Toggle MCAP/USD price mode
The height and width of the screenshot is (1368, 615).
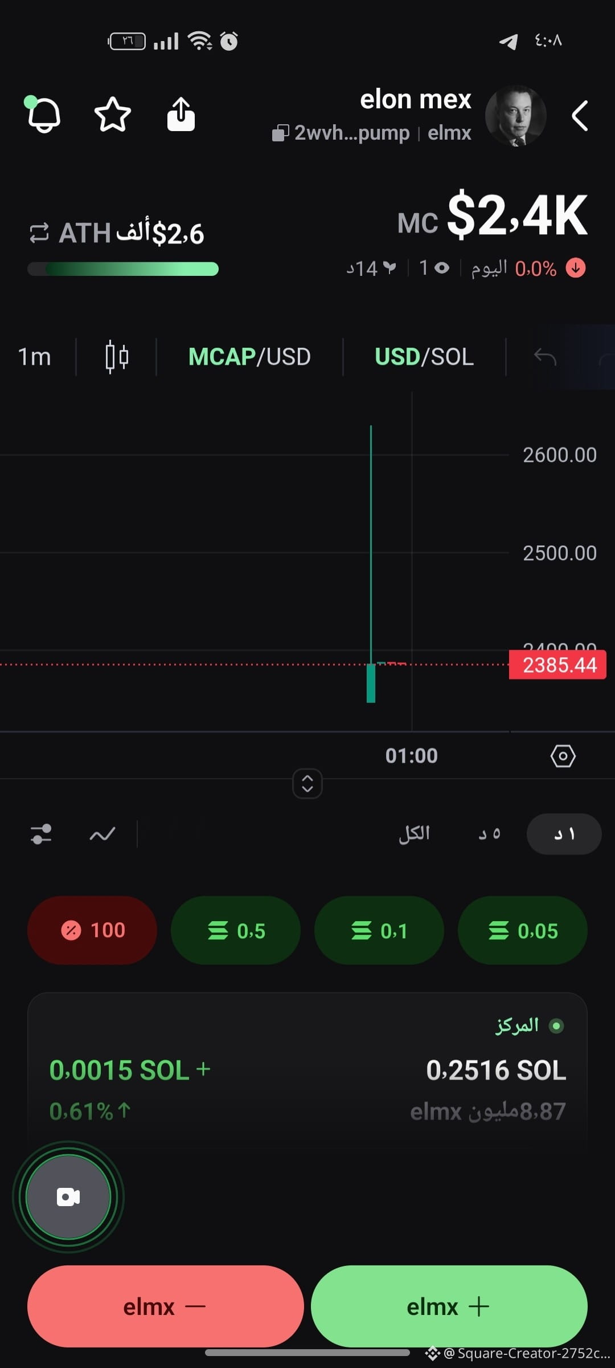point(249,357)
